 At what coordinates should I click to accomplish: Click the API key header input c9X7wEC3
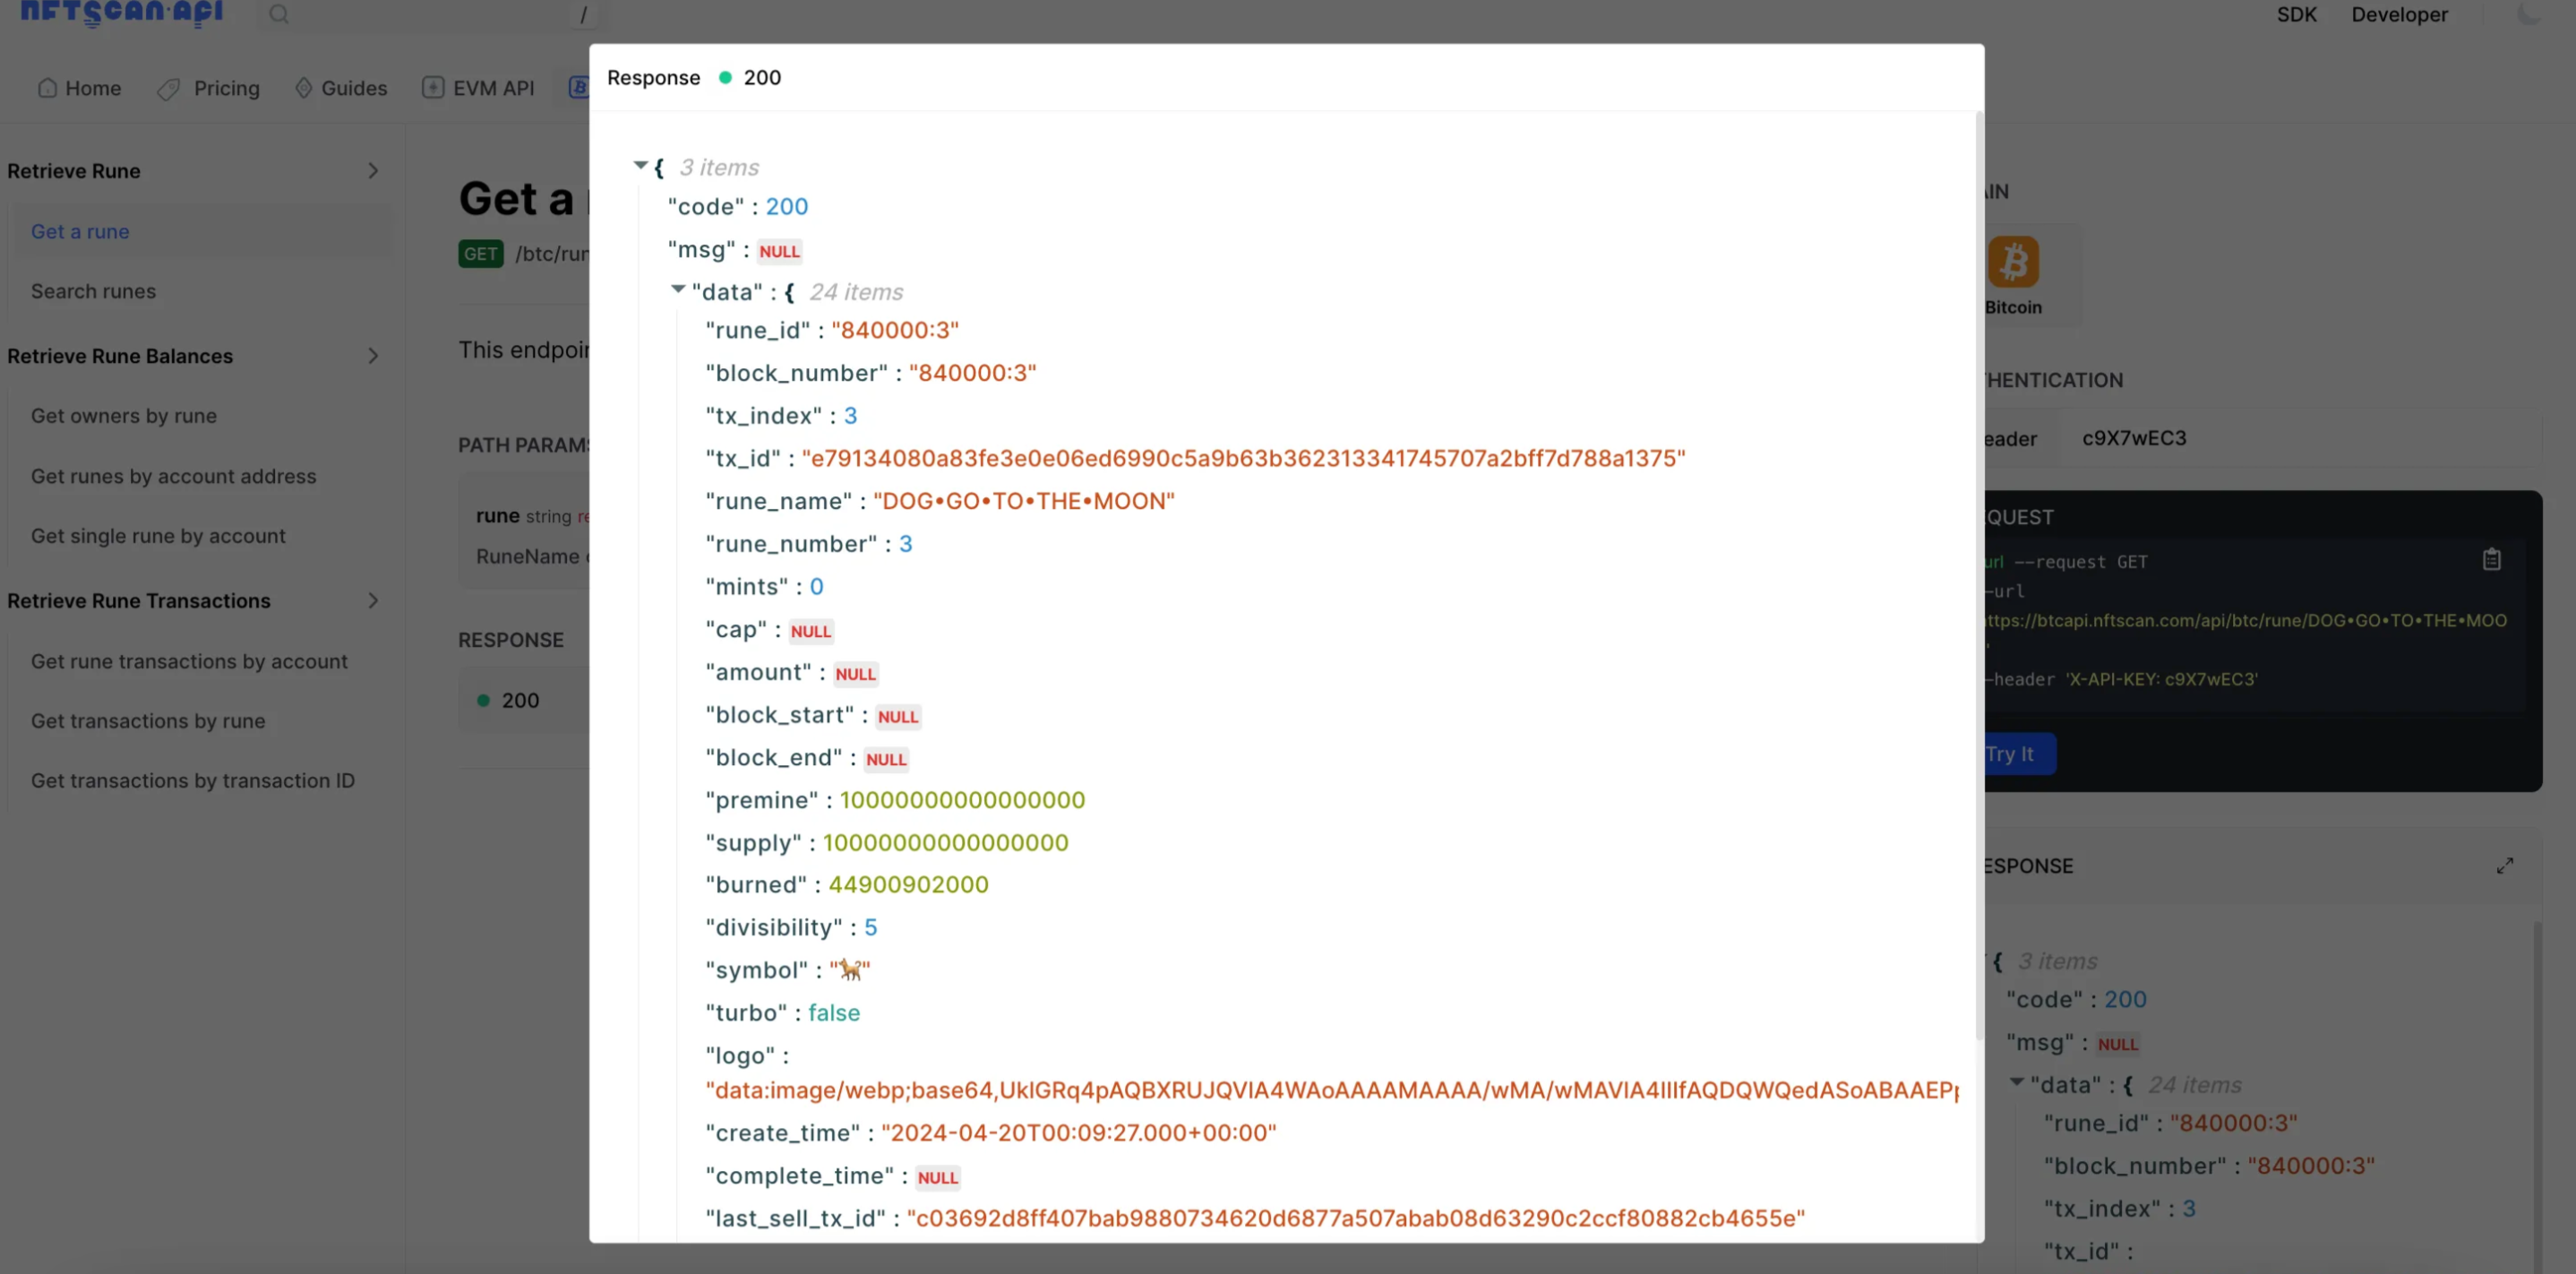(2300, 438)
